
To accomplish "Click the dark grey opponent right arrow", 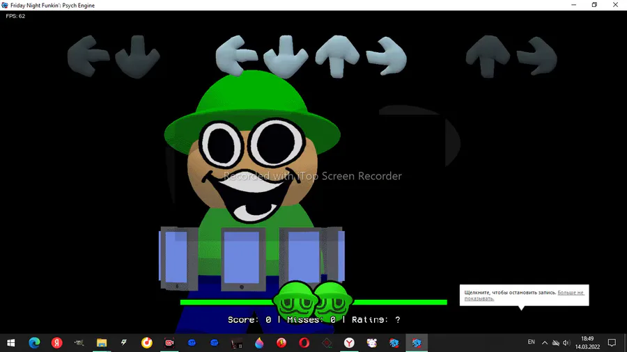I will coord(536,56).
